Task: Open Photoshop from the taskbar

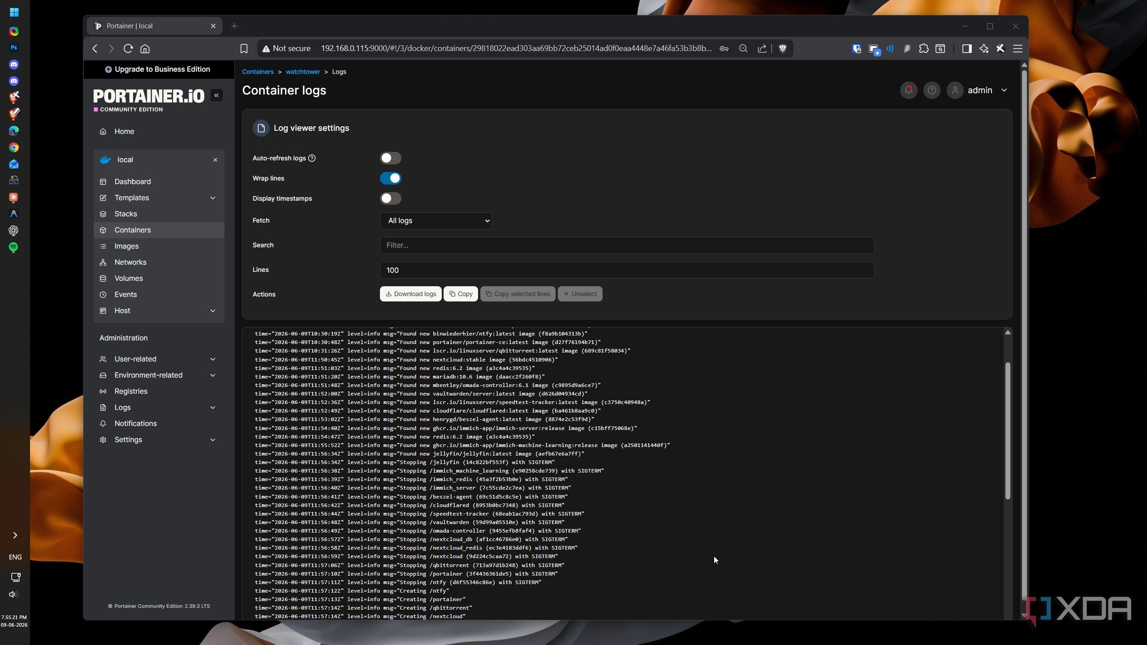Action: click(x=13, y=47)
